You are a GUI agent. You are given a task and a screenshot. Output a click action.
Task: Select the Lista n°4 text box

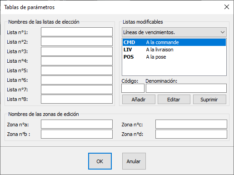click(77, 61)
